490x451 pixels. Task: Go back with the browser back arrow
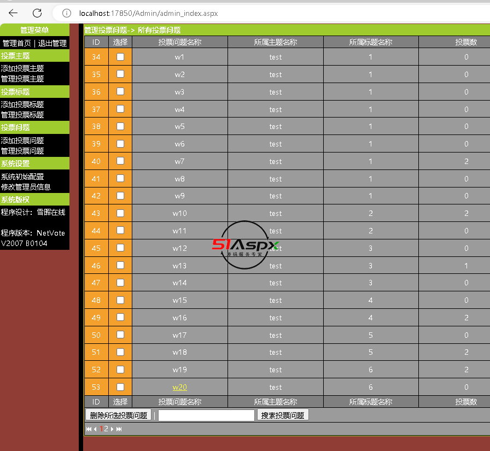(x=13, y=13)
